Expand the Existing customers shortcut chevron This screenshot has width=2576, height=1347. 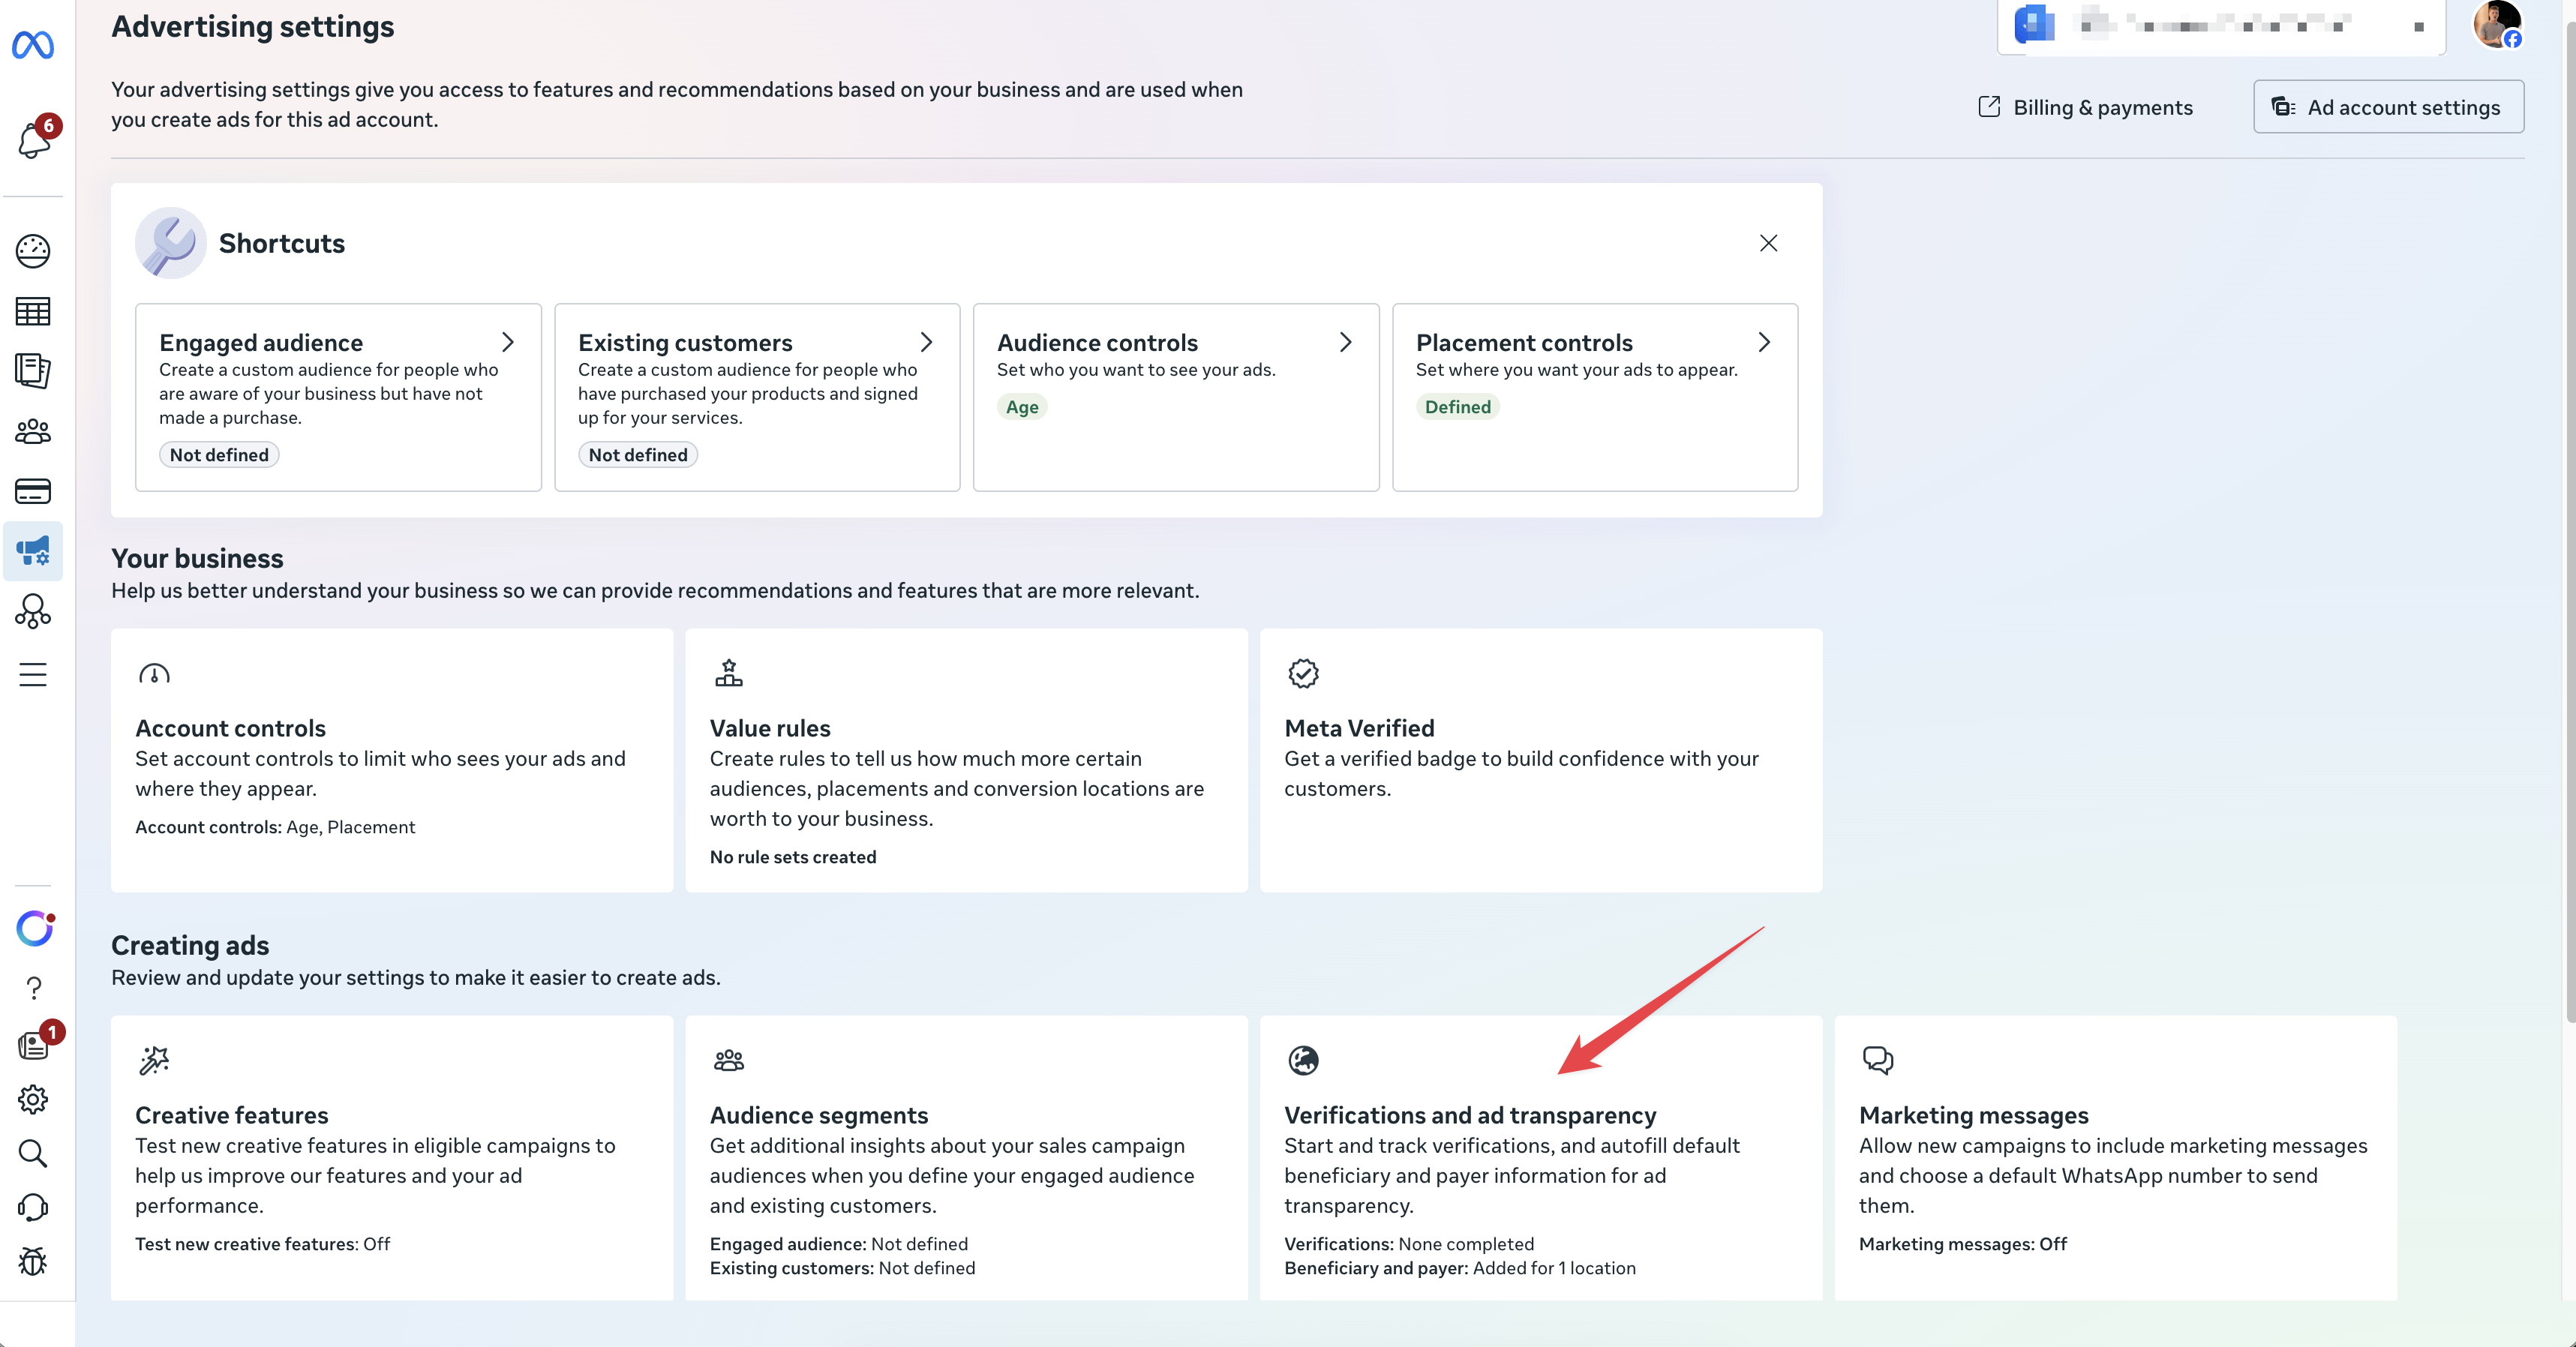(926, 342)
